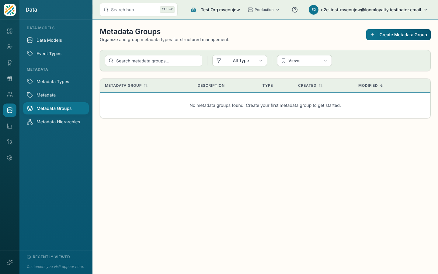Screen dimensions: 438x274
Task: Open the settings gear icon
Action: pyautogui.click(x=10, y=158)
